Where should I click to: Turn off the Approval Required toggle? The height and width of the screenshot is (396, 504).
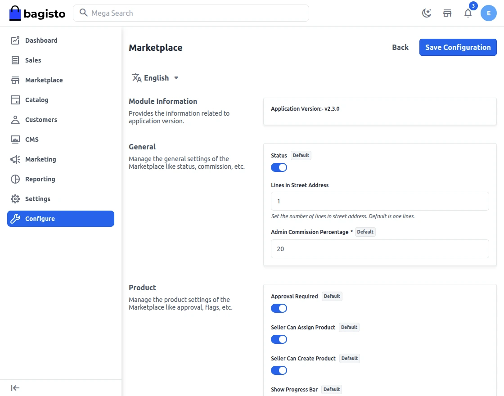pyautogui.click(x=279, y=308)
